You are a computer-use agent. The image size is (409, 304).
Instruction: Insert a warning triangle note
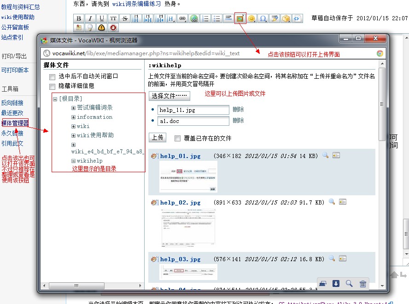[101, 27]
